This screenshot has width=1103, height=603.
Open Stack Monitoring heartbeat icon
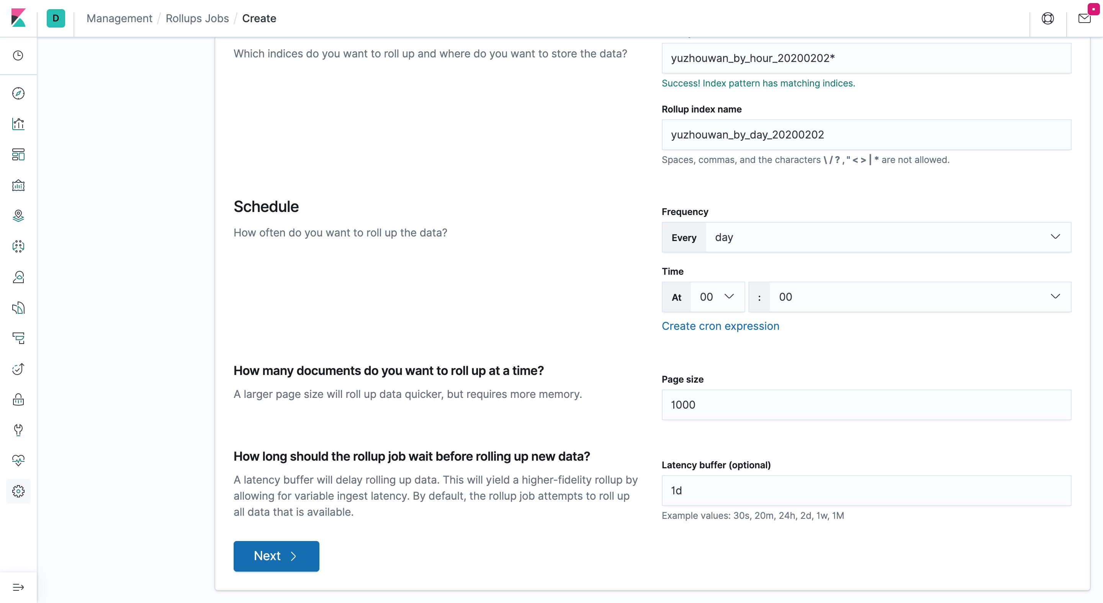tap(18, 460)
